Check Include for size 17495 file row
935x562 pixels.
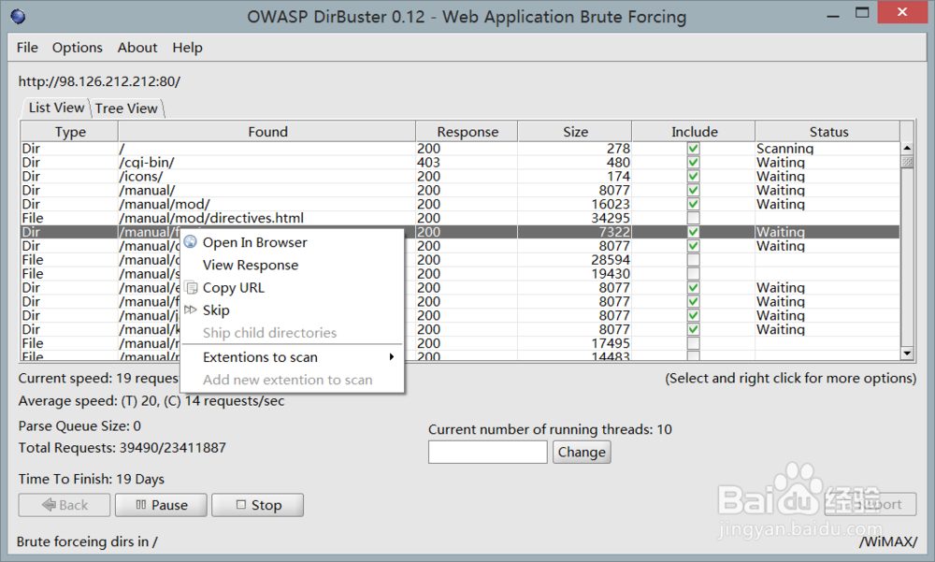pos(693,343)
